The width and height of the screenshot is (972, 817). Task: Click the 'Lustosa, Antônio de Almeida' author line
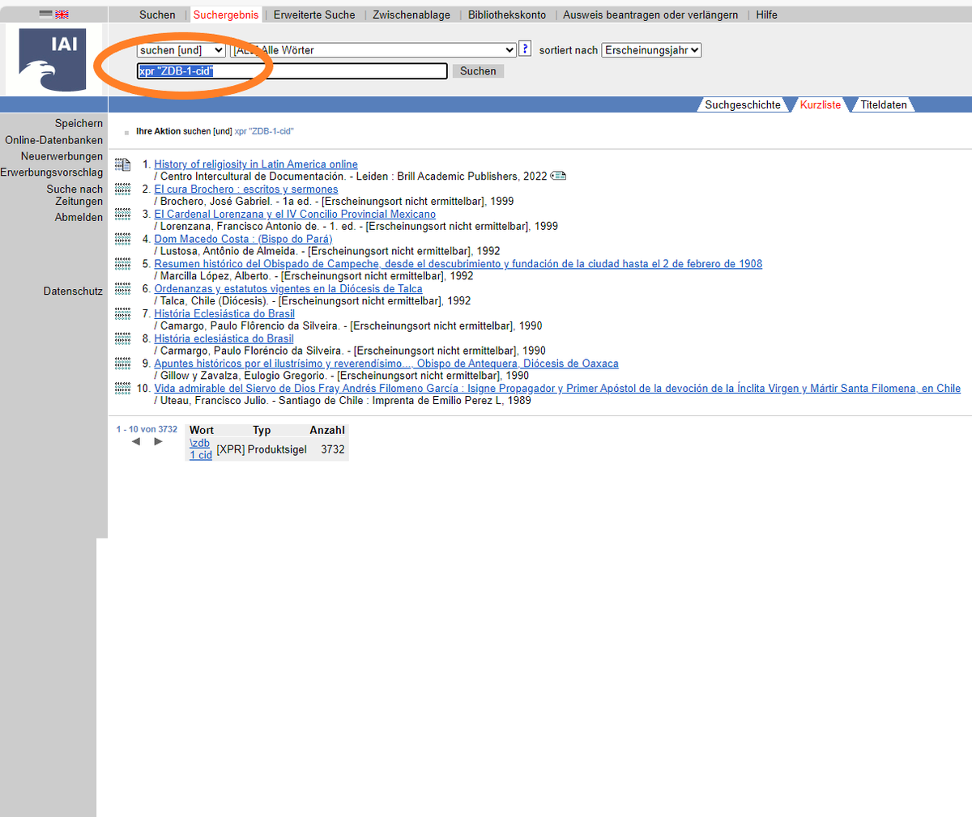(x=327, y=251)
